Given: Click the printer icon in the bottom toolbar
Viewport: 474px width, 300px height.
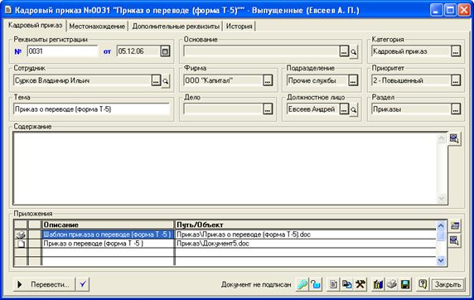Looking at the screenshot, I should point(392,284).
